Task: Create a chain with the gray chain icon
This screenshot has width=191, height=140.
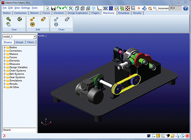Action: click(x=67, y=19)
